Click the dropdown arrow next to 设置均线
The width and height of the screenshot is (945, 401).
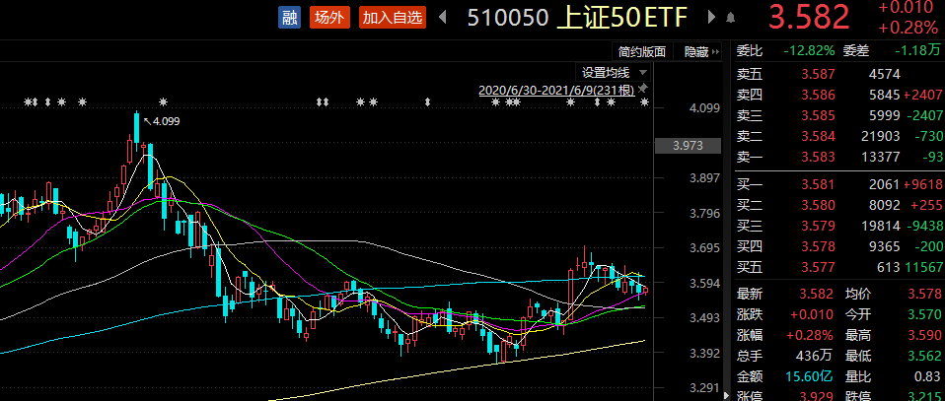pyautogui.click(x=643, y=72)
